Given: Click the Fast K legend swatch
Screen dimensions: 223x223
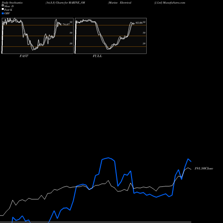Looking at the screenshot, I should tap(3, 9).
